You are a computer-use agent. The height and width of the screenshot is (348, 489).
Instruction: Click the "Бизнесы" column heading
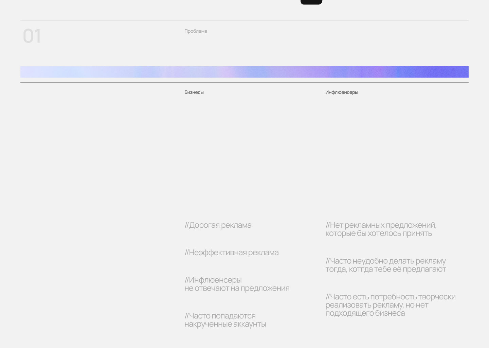[194, 92]
